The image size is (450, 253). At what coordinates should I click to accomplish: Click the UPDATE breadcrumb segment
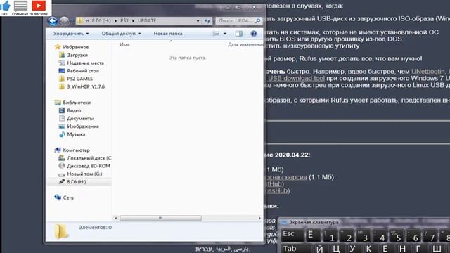[147, 20]
